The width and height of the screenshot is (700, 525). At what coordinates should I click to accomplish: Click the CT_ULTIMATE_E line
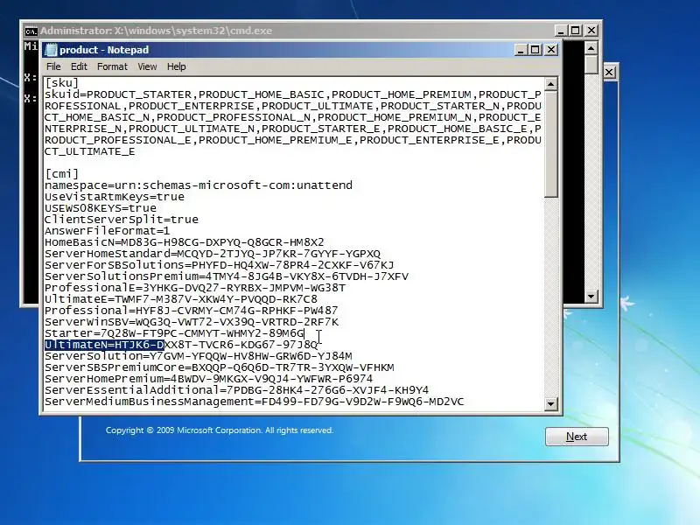(90, 151)
